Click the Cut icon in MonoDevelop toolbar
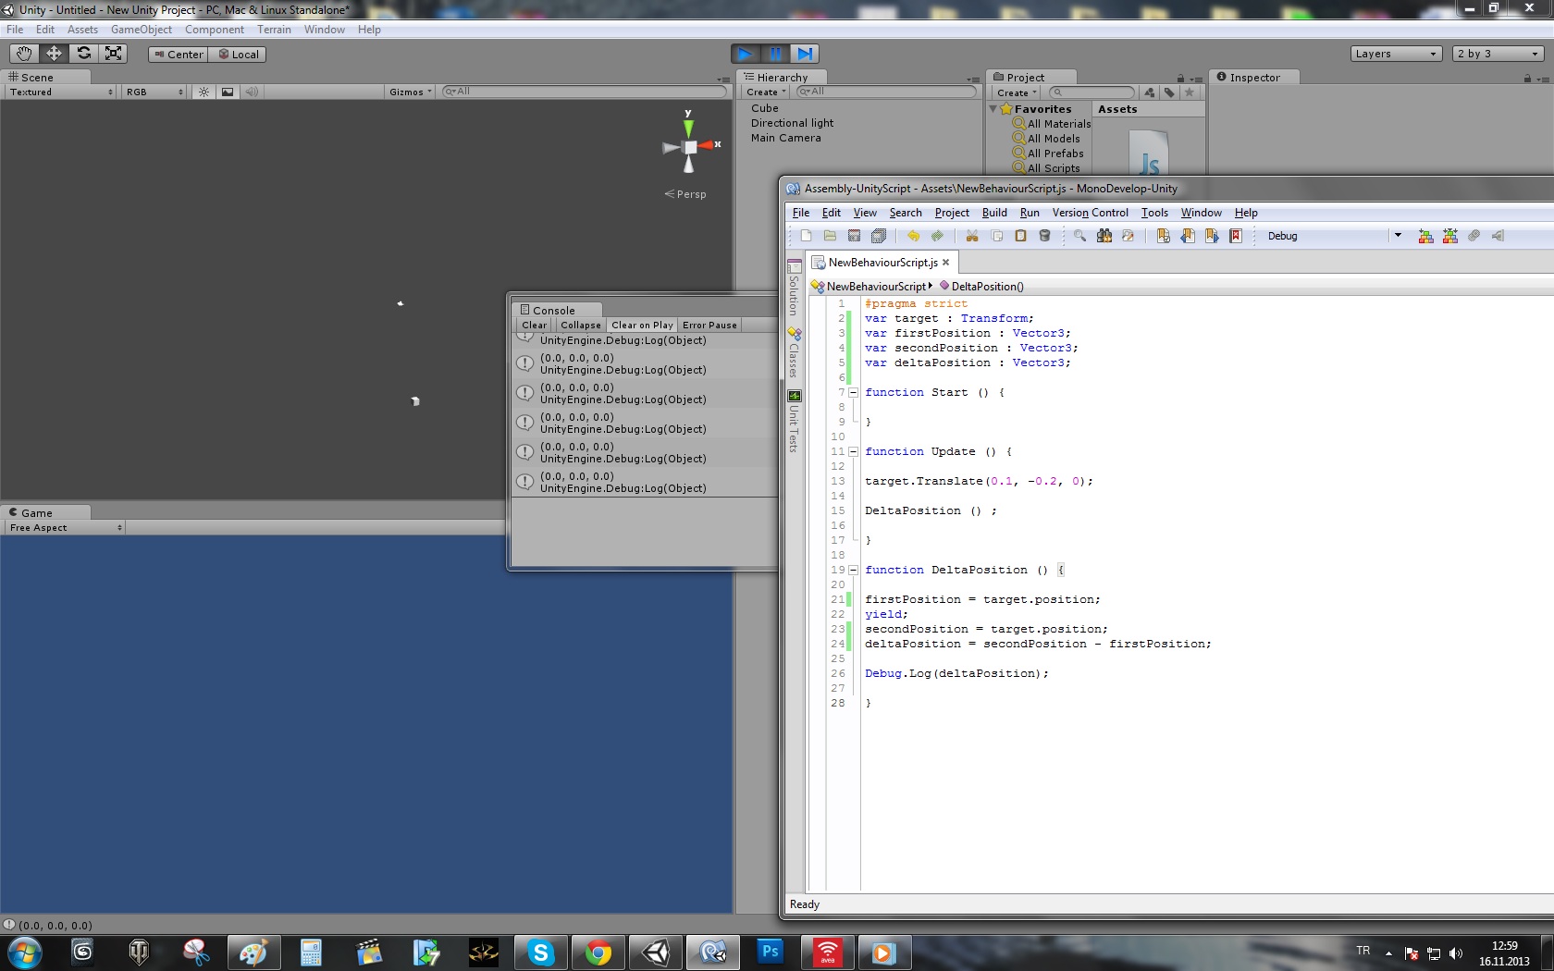The height and width of the screenshot is (971, 1554). (972, 236)
